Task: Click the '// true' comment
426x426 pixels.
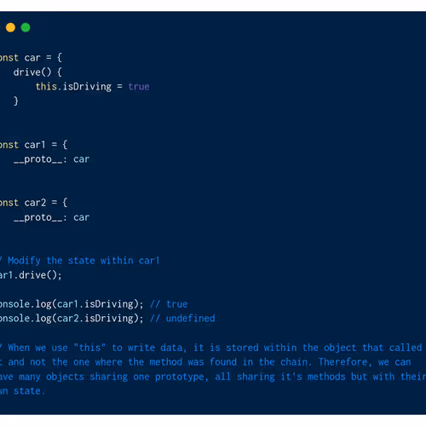Action: pyautogui.click(x=169, y=304)
